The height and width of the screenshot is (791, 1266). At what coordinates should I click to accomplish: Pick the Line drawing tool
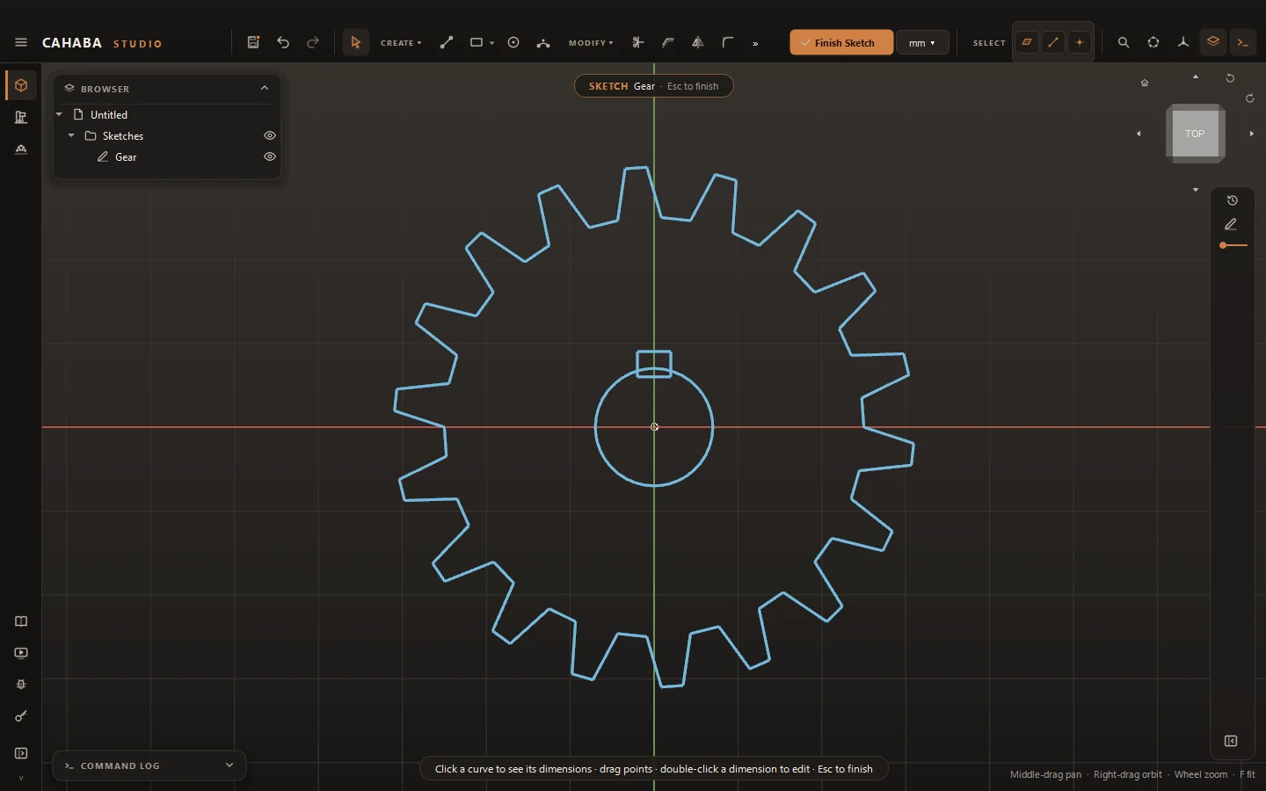(447, 42)
